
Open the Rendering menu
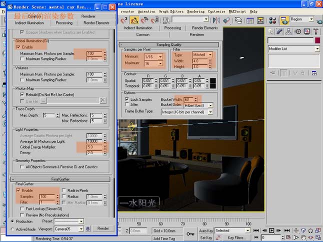tap(195, 11)
